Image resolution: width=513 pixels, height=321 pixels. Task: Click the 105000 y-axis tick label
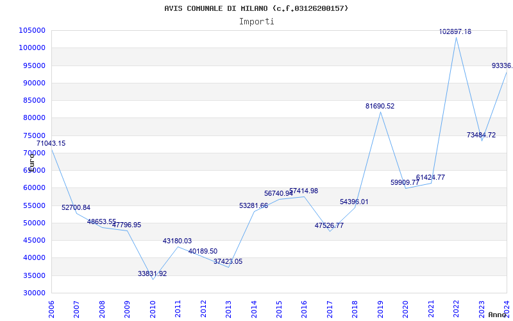pyautogui.click(x=31, y=30)
